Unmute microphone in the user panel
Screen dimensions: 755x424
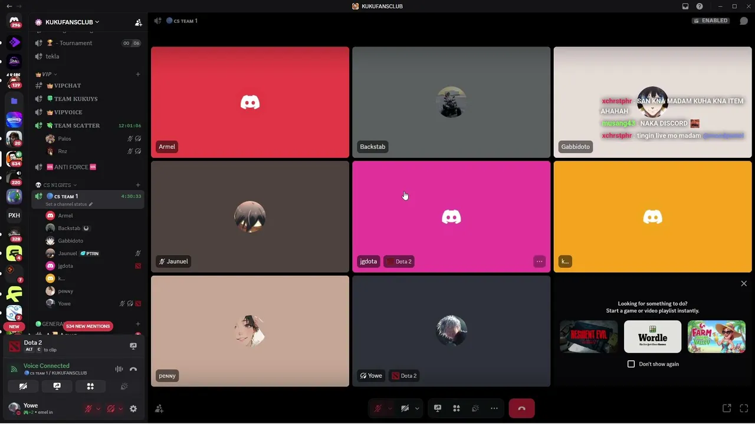pyautogui.click(x=88, y=409)
